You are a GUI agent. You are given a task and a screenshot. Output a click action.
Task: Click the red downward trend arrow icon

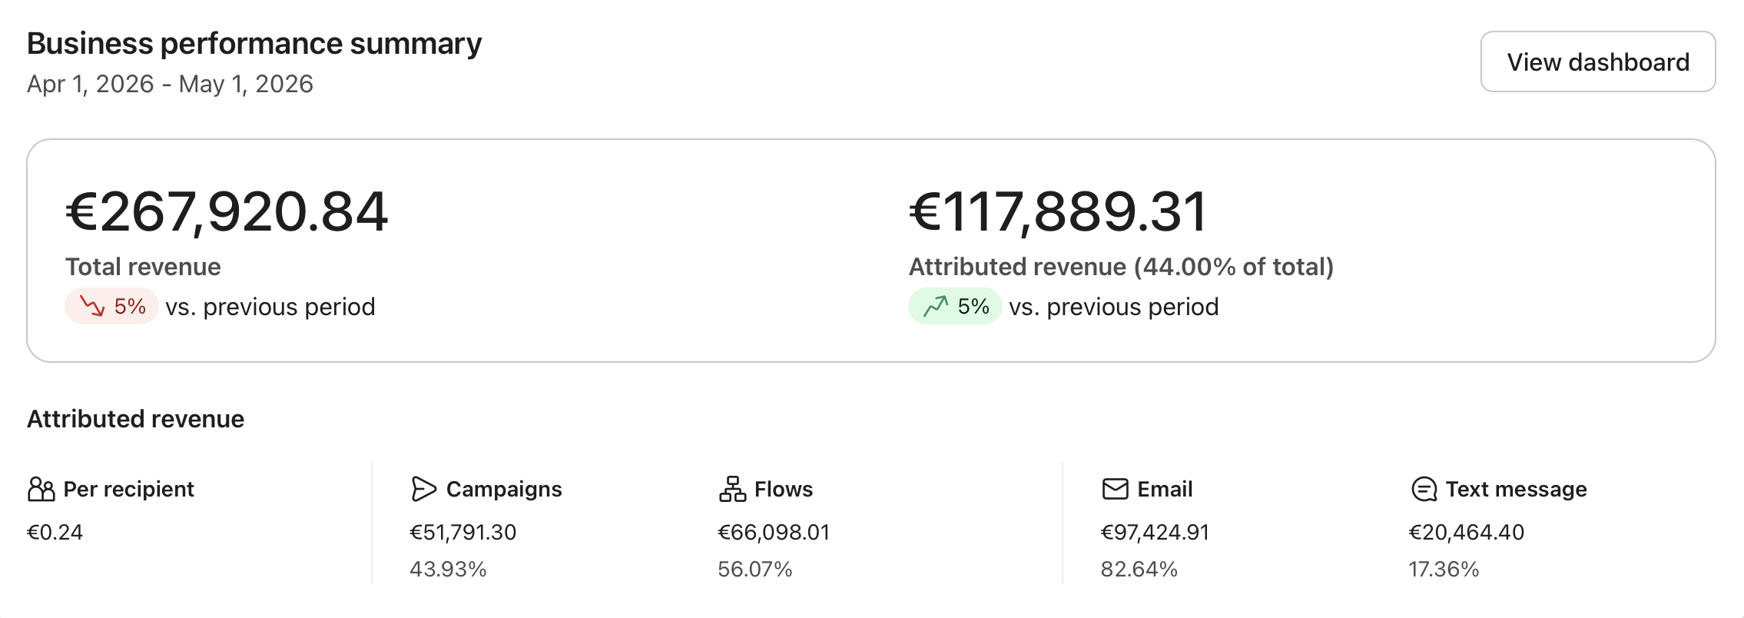(x=92, y=307)
